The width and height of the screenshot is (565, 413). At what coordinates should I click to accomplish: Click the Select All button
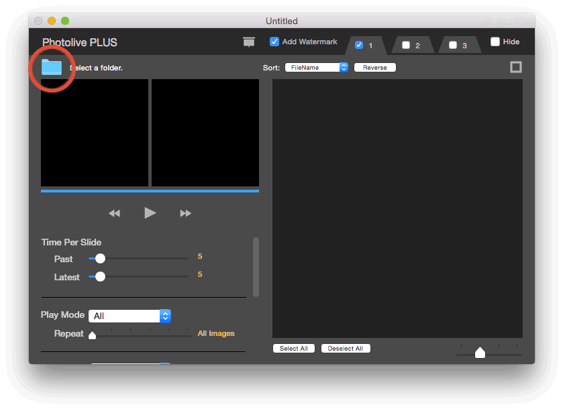tap(294, 349)
